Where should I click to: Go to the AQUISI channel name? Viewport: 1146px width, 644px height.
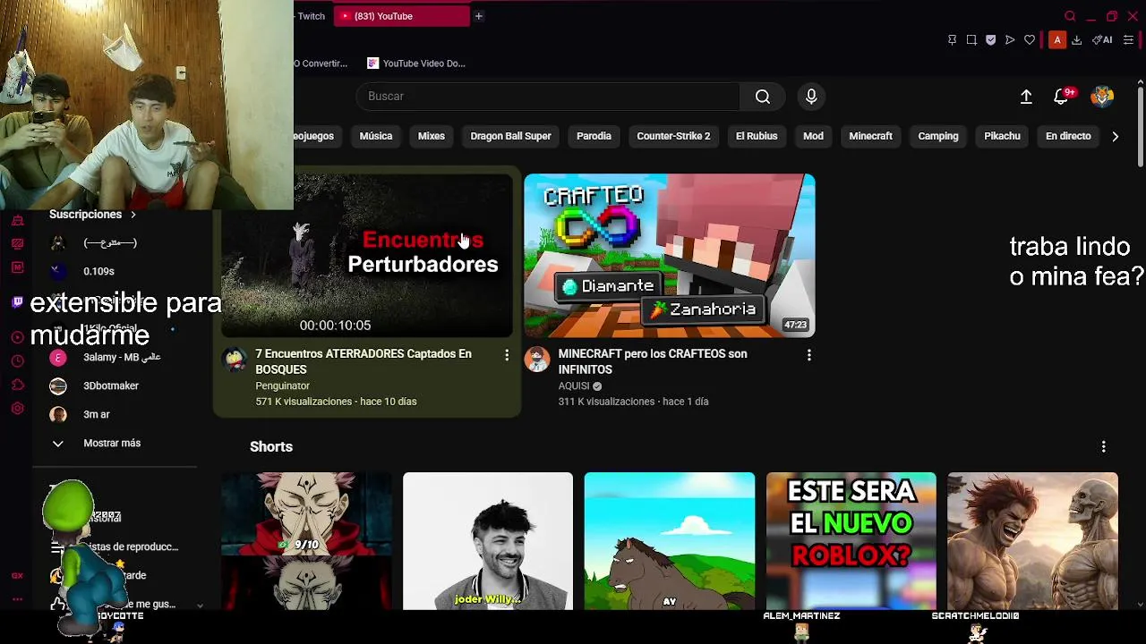pyautogui.click(x=574, y=386)
